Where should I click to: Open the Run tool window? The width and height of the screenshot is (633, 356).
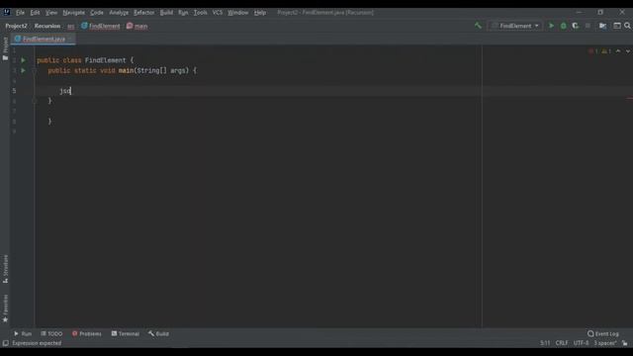(23, 334)
